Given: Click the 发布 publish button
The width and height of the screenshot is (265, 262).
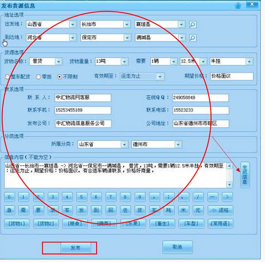Looking at the screenshot, I should [75, 248].
